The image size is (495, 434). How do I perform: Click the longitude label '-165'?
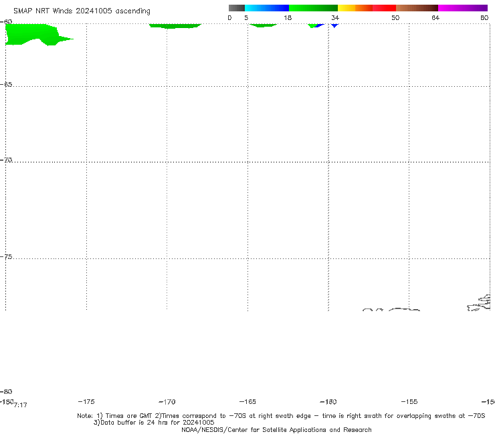pos(248,401)
